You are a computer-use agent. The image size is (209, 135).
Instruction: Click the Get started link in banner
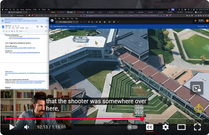pos(201,26)
